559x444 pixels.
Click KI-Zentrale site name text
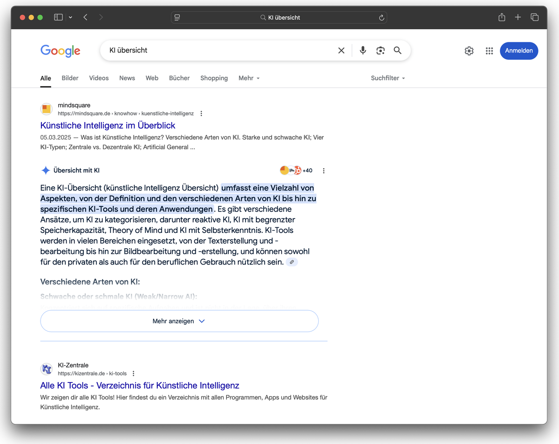coord(73,365)
